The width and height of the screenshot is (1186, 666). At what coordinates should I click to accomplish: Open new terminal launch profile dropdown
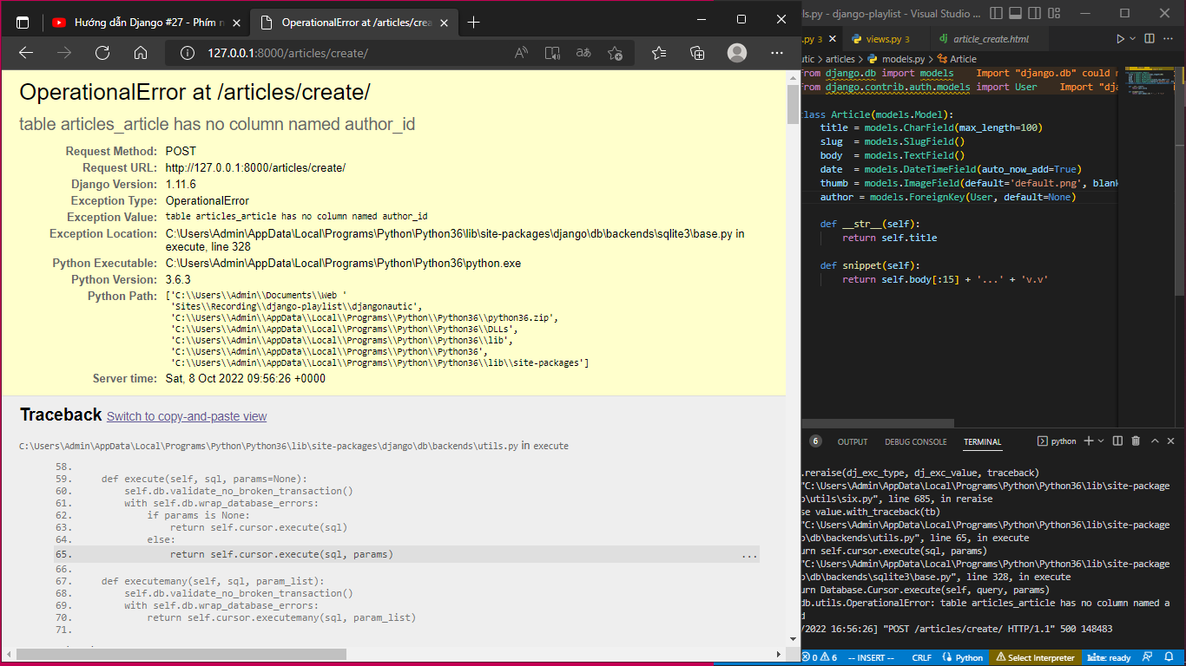(x=1101, y=441)
